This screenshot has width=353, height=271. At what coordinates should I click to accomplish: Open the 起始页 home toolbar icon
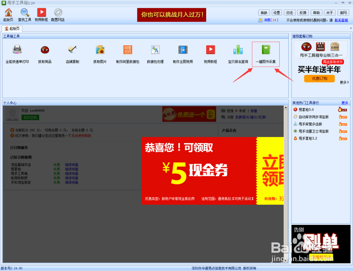pyautogui.click(x=8, y=14)
